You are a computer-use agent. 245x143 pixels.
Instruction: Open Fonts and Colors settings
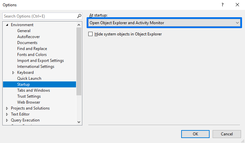tap(32, 55)
